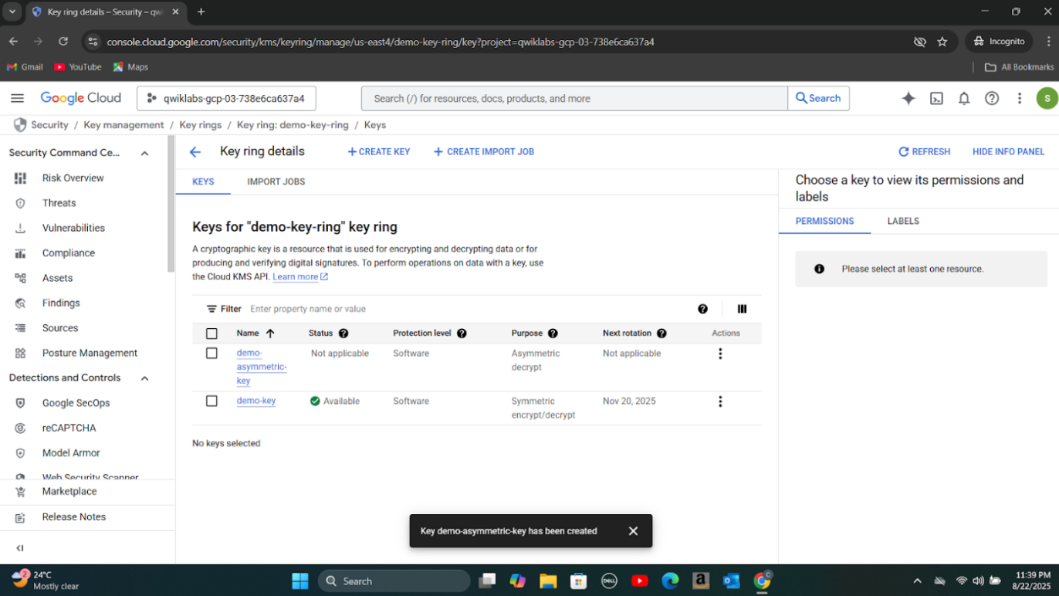The width and height of the screenshot is (1059, 596).
Task: Open the main navigation hamburger menu
Action: pyautogui.click(x=17, y=98)
